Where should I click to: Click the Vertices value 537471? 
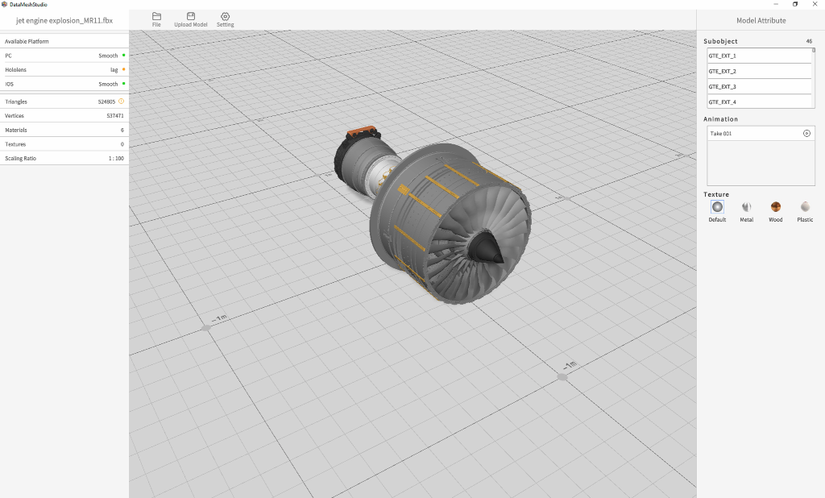[115, 116]
